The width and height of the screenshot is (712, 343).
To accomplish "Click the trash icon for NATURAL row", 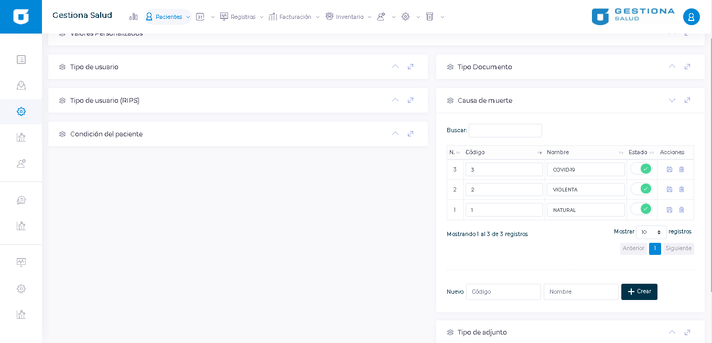I will 682,210.
